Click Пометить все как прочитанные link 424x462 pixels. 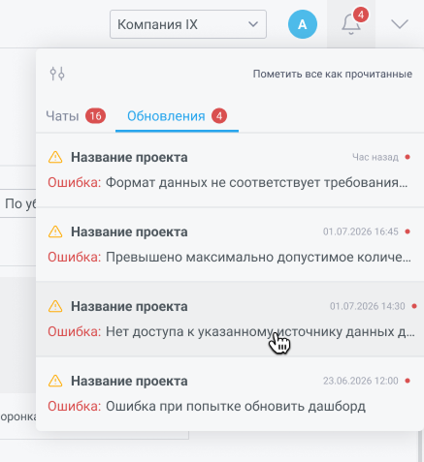point(333,74)
